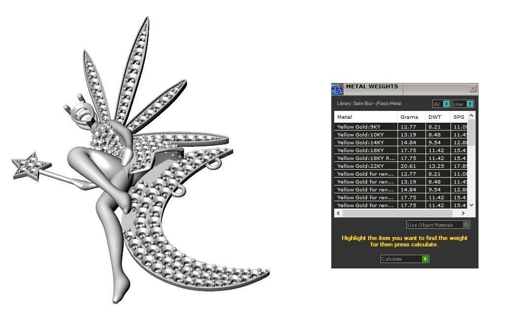Sort by the Grams column header

click(411, 117)
